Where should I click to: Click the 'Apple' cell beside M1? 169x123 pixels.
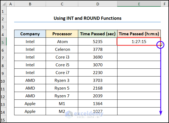pos(30,104)
